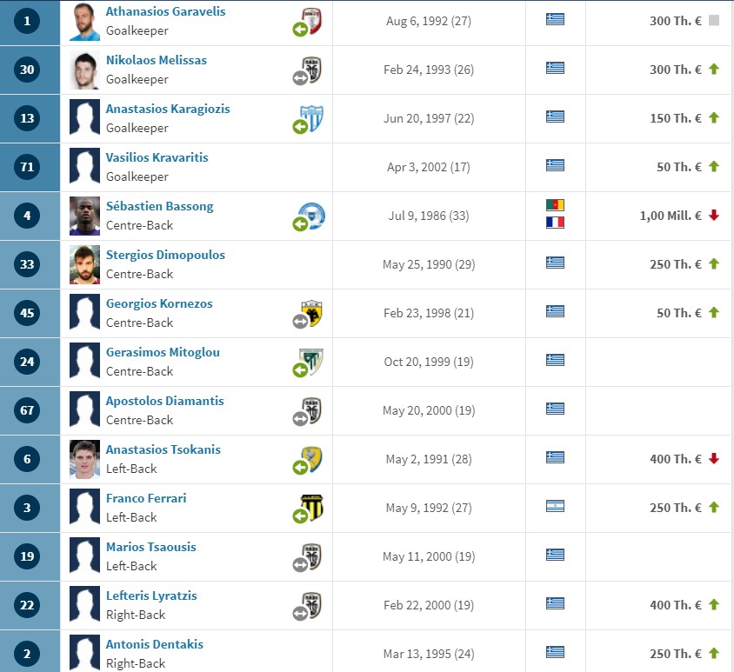Click the yellow-black AEK crest beside Georgios Kornezos

tap(312, 313)
